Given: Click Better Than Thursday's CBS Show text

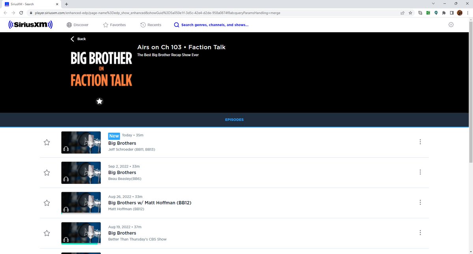Looking at the screenshot, I should pos(137,239).
